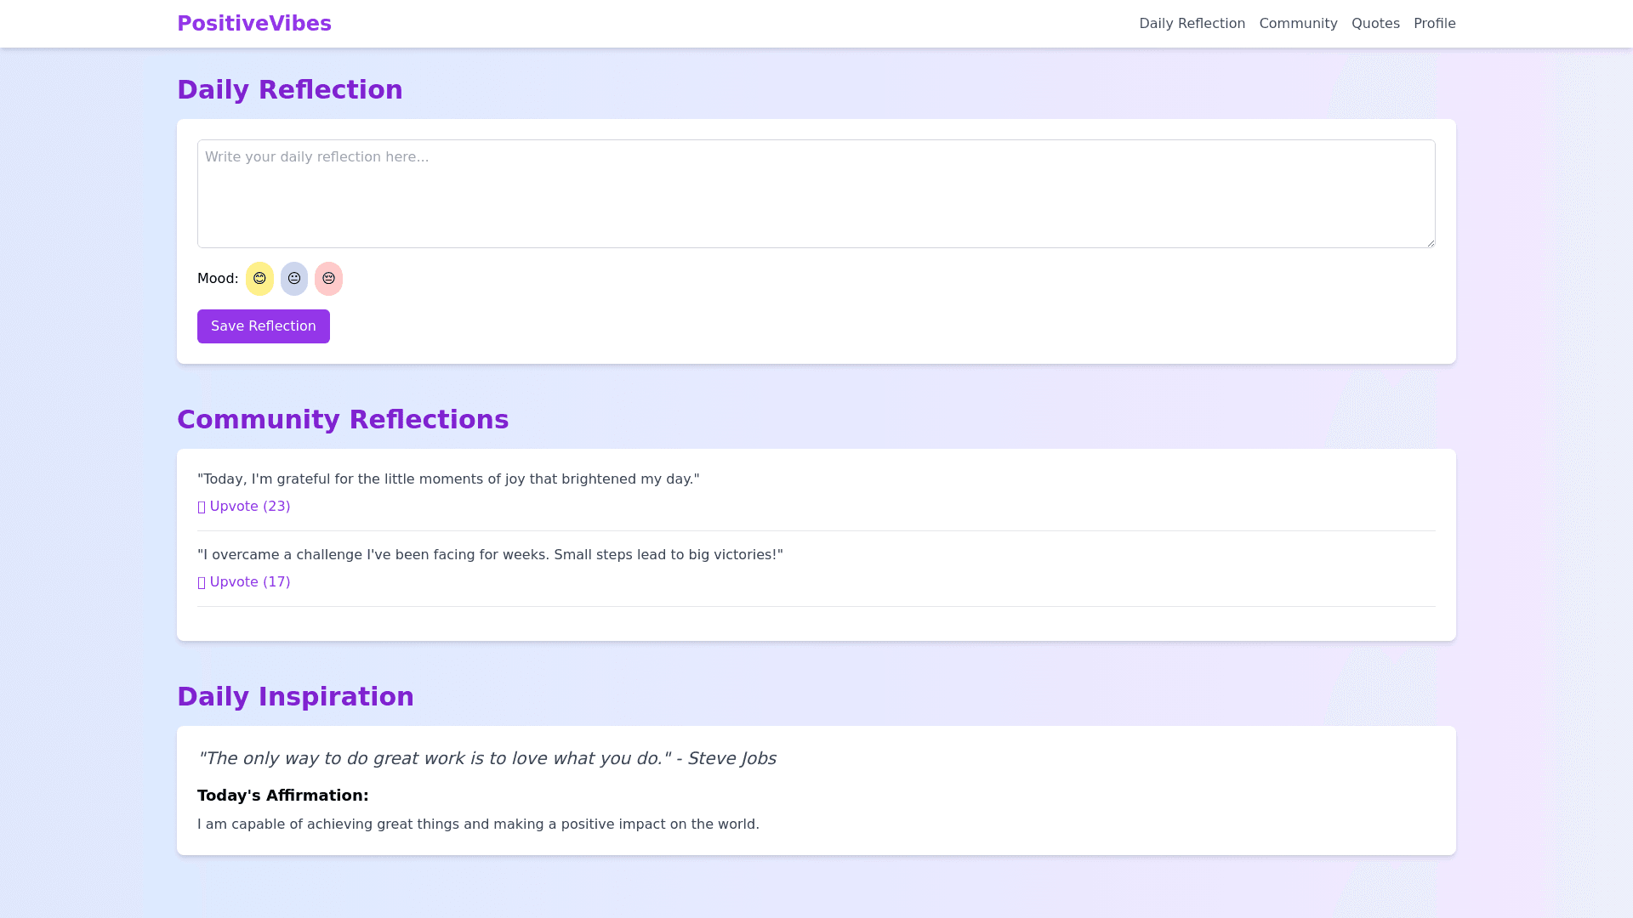
Task: Select the neutral face mood emoji
Action: click(294, 279)
